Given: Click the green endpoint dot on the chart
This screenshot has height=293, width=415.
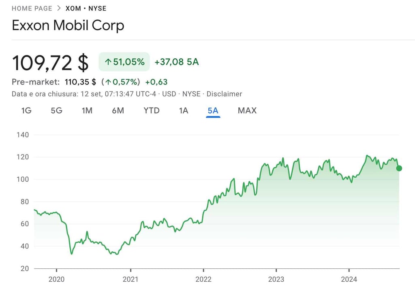Looking at the screenshot, I should coord(399,168).
